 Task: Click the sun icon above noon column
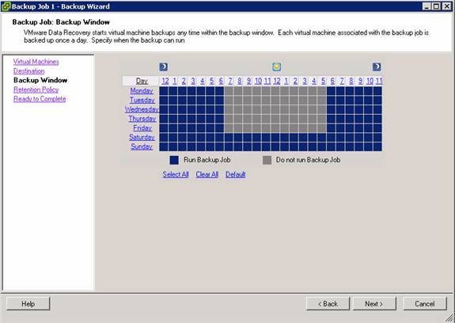(x=276, y=67)
